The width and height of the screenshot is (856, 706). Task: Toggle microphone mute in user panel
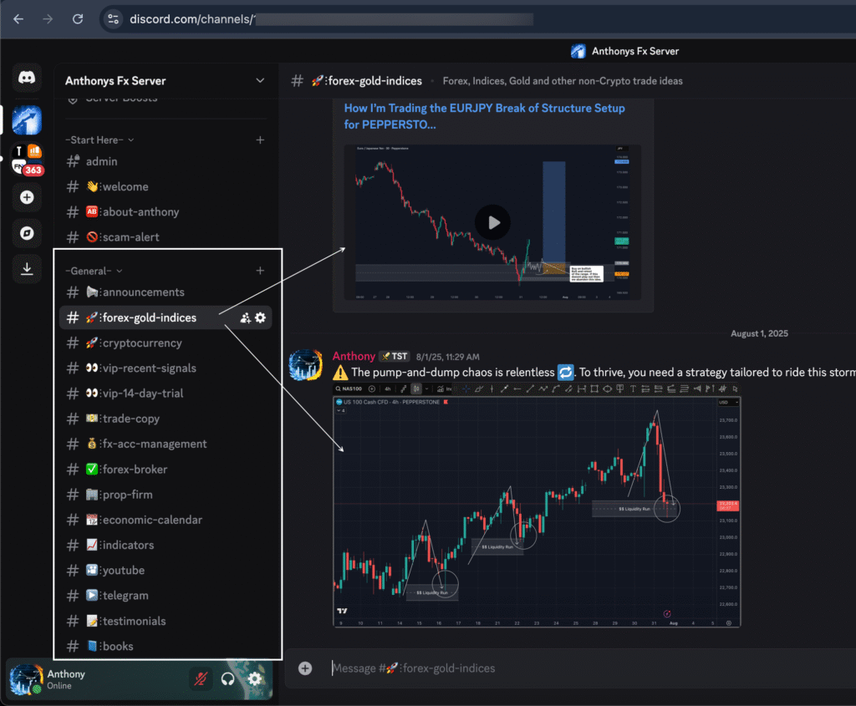(x=201, y=678)
